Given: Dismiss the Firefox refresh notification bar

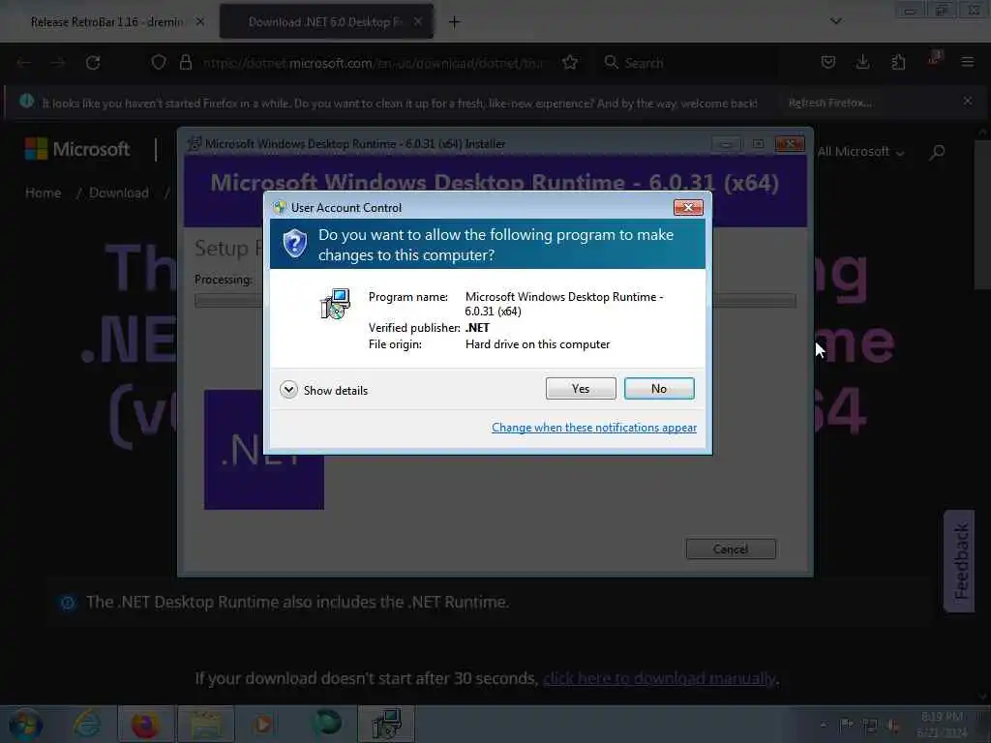Looking at the screenshot, I should pos(967,101).
